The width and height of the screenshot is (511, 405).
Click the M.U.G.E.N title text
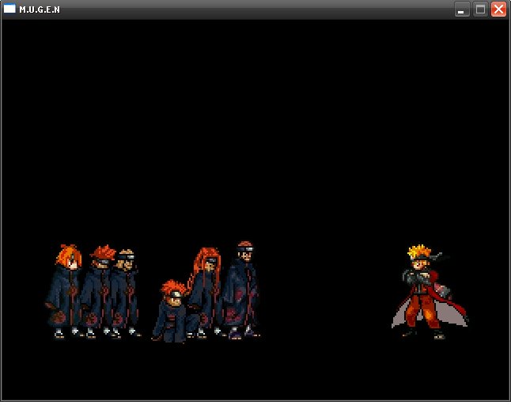coord(40,9)
